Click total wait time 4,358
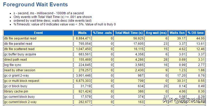This screenshot has height=106, width=209. 139,54
